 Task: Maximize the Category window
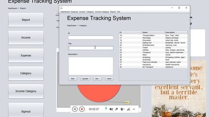179,8
